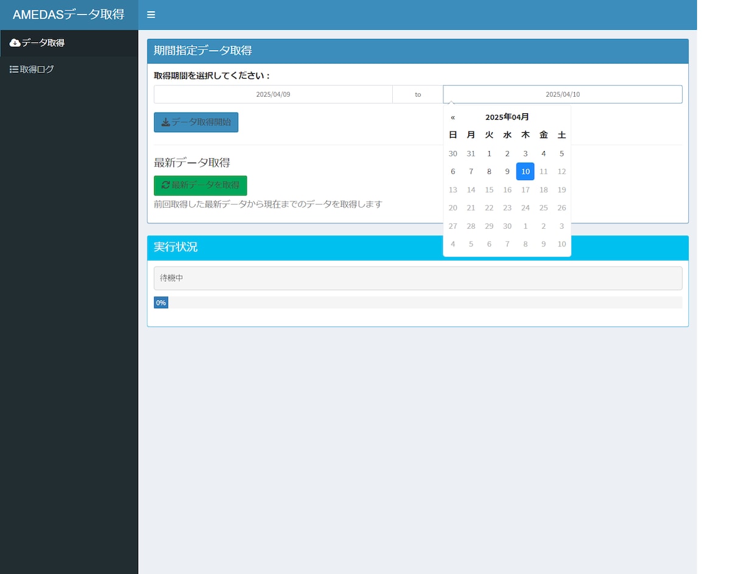The width and height of the screenshot is (743, 574).
Task: Click the AMEDASデータ取得 header title
Action: click(x=69, y=15)
